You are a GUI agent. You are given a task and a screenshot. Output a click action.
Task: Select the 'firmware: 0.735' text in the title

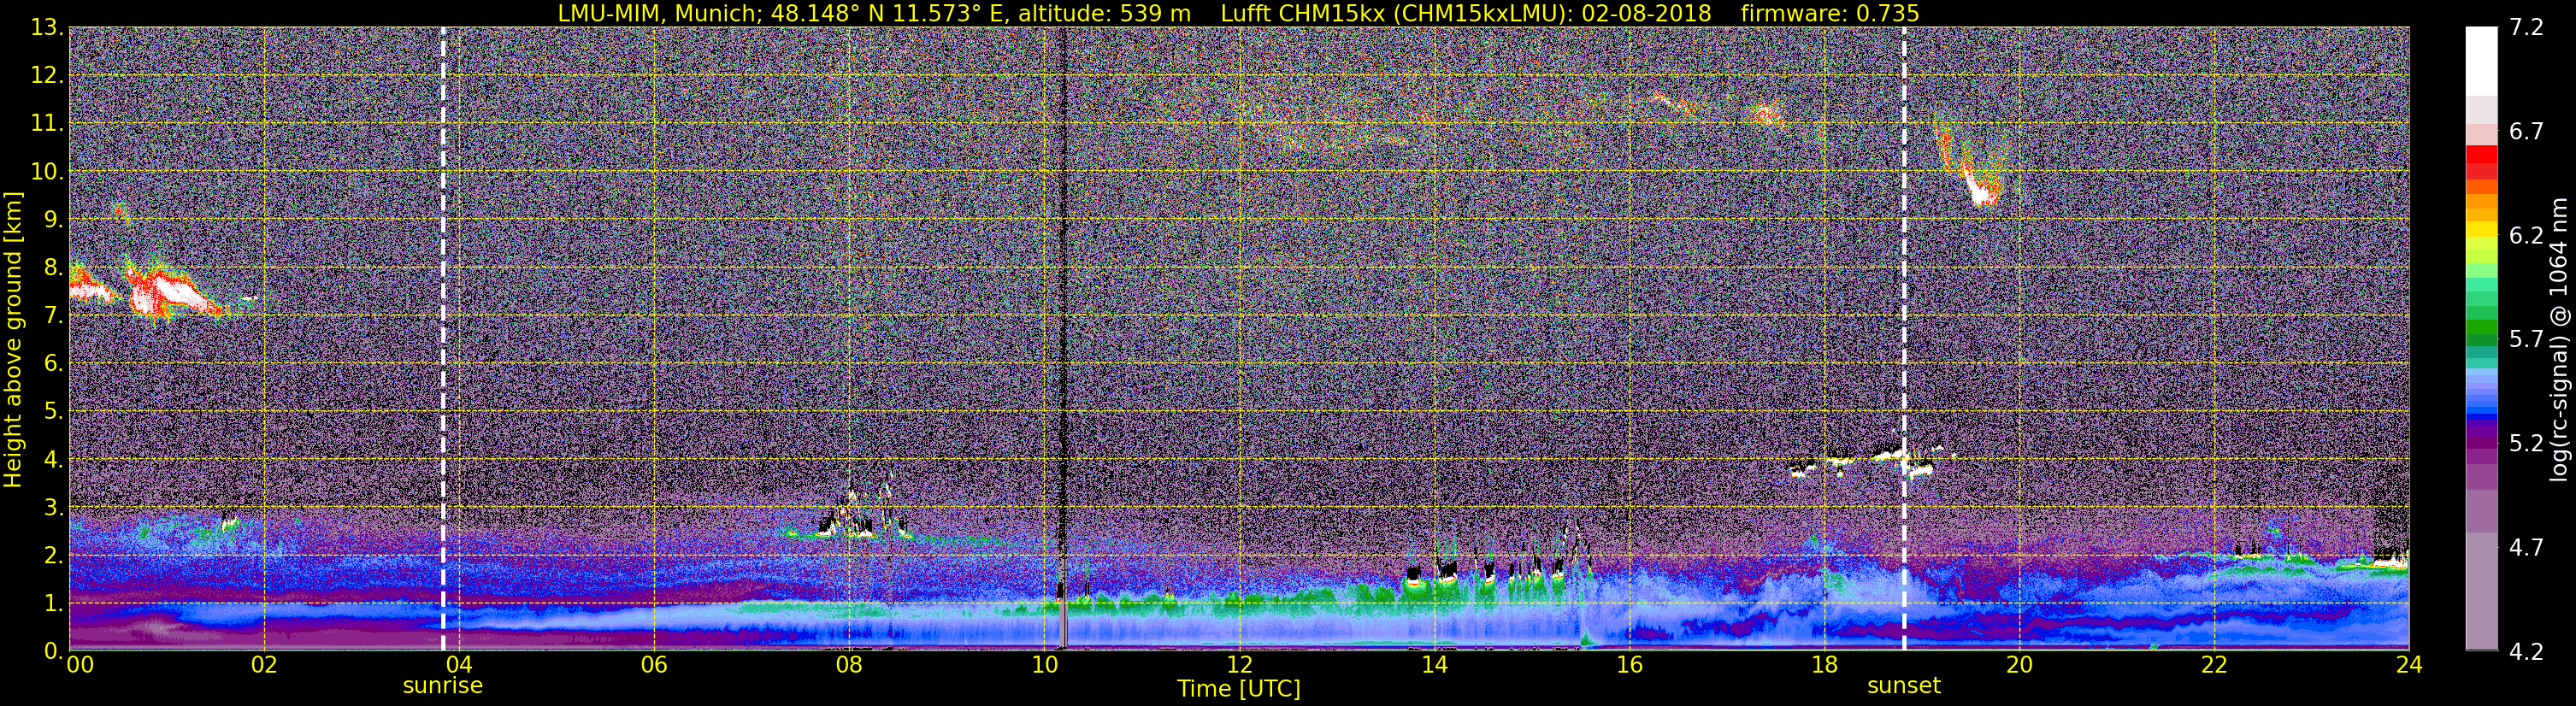coord(1830,13)
